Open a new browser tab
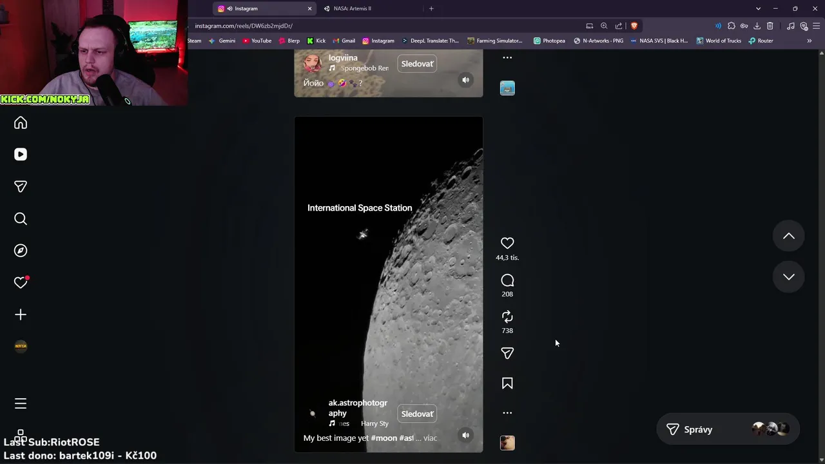This screenshot has width=825, height=464. [431, 8]
